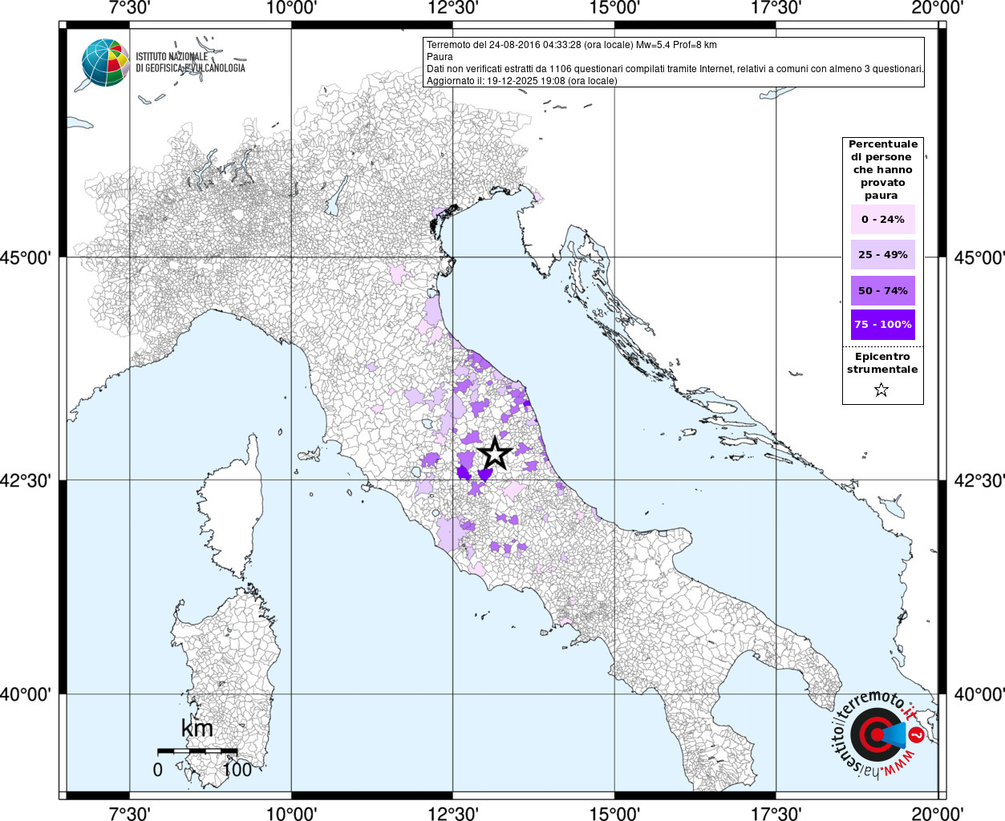Select the 75 - 100% legend swatch
1005x821 pixels.
[x=882, y=325]
